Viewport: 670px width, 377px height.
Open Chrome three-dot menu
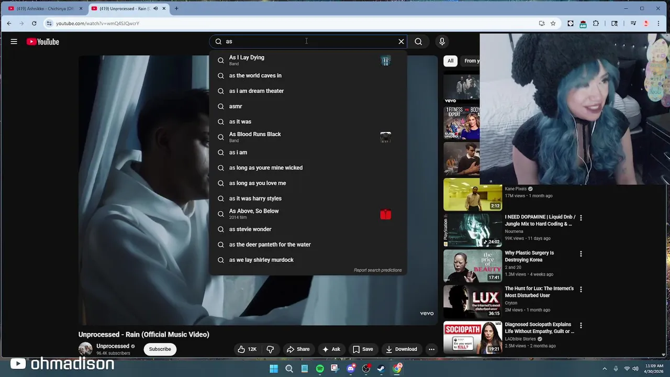[x=658, y=23]
